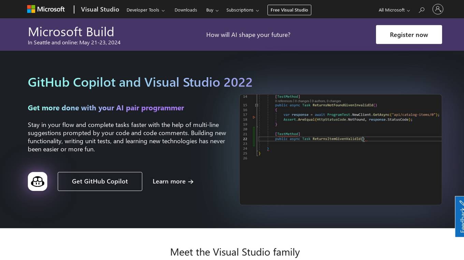Open the Feedback side tab
The height and width of the screenshot is (260, 464).
460,216
